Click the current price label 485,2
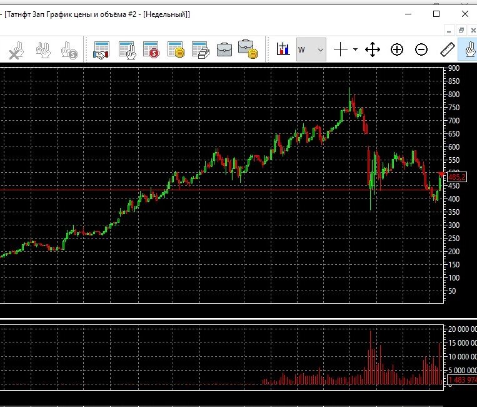477x407 pixels. point(456,177)
